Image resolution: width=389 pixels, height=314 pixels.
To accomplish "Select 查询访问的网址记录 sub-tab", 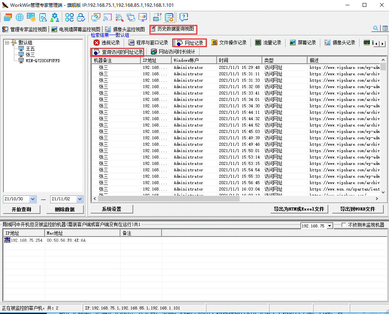I will [x=117, y=52].
